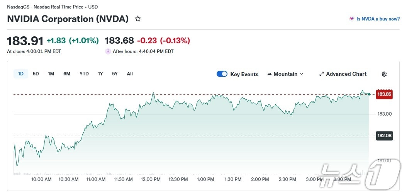Select the 1D time range tab
Viewport: 407px width, 196px height.
coord(21,74)
